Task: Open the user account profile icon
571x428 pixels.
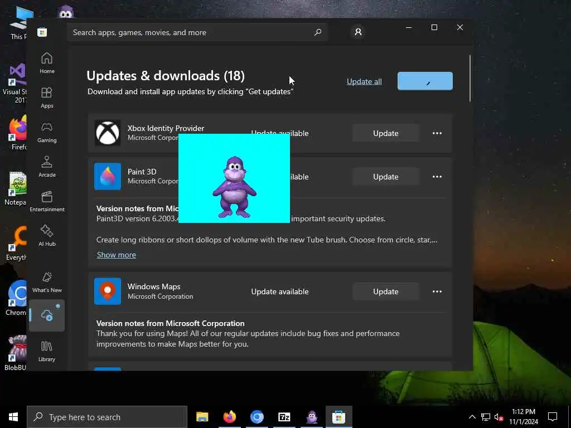Action: pos(358,32)
